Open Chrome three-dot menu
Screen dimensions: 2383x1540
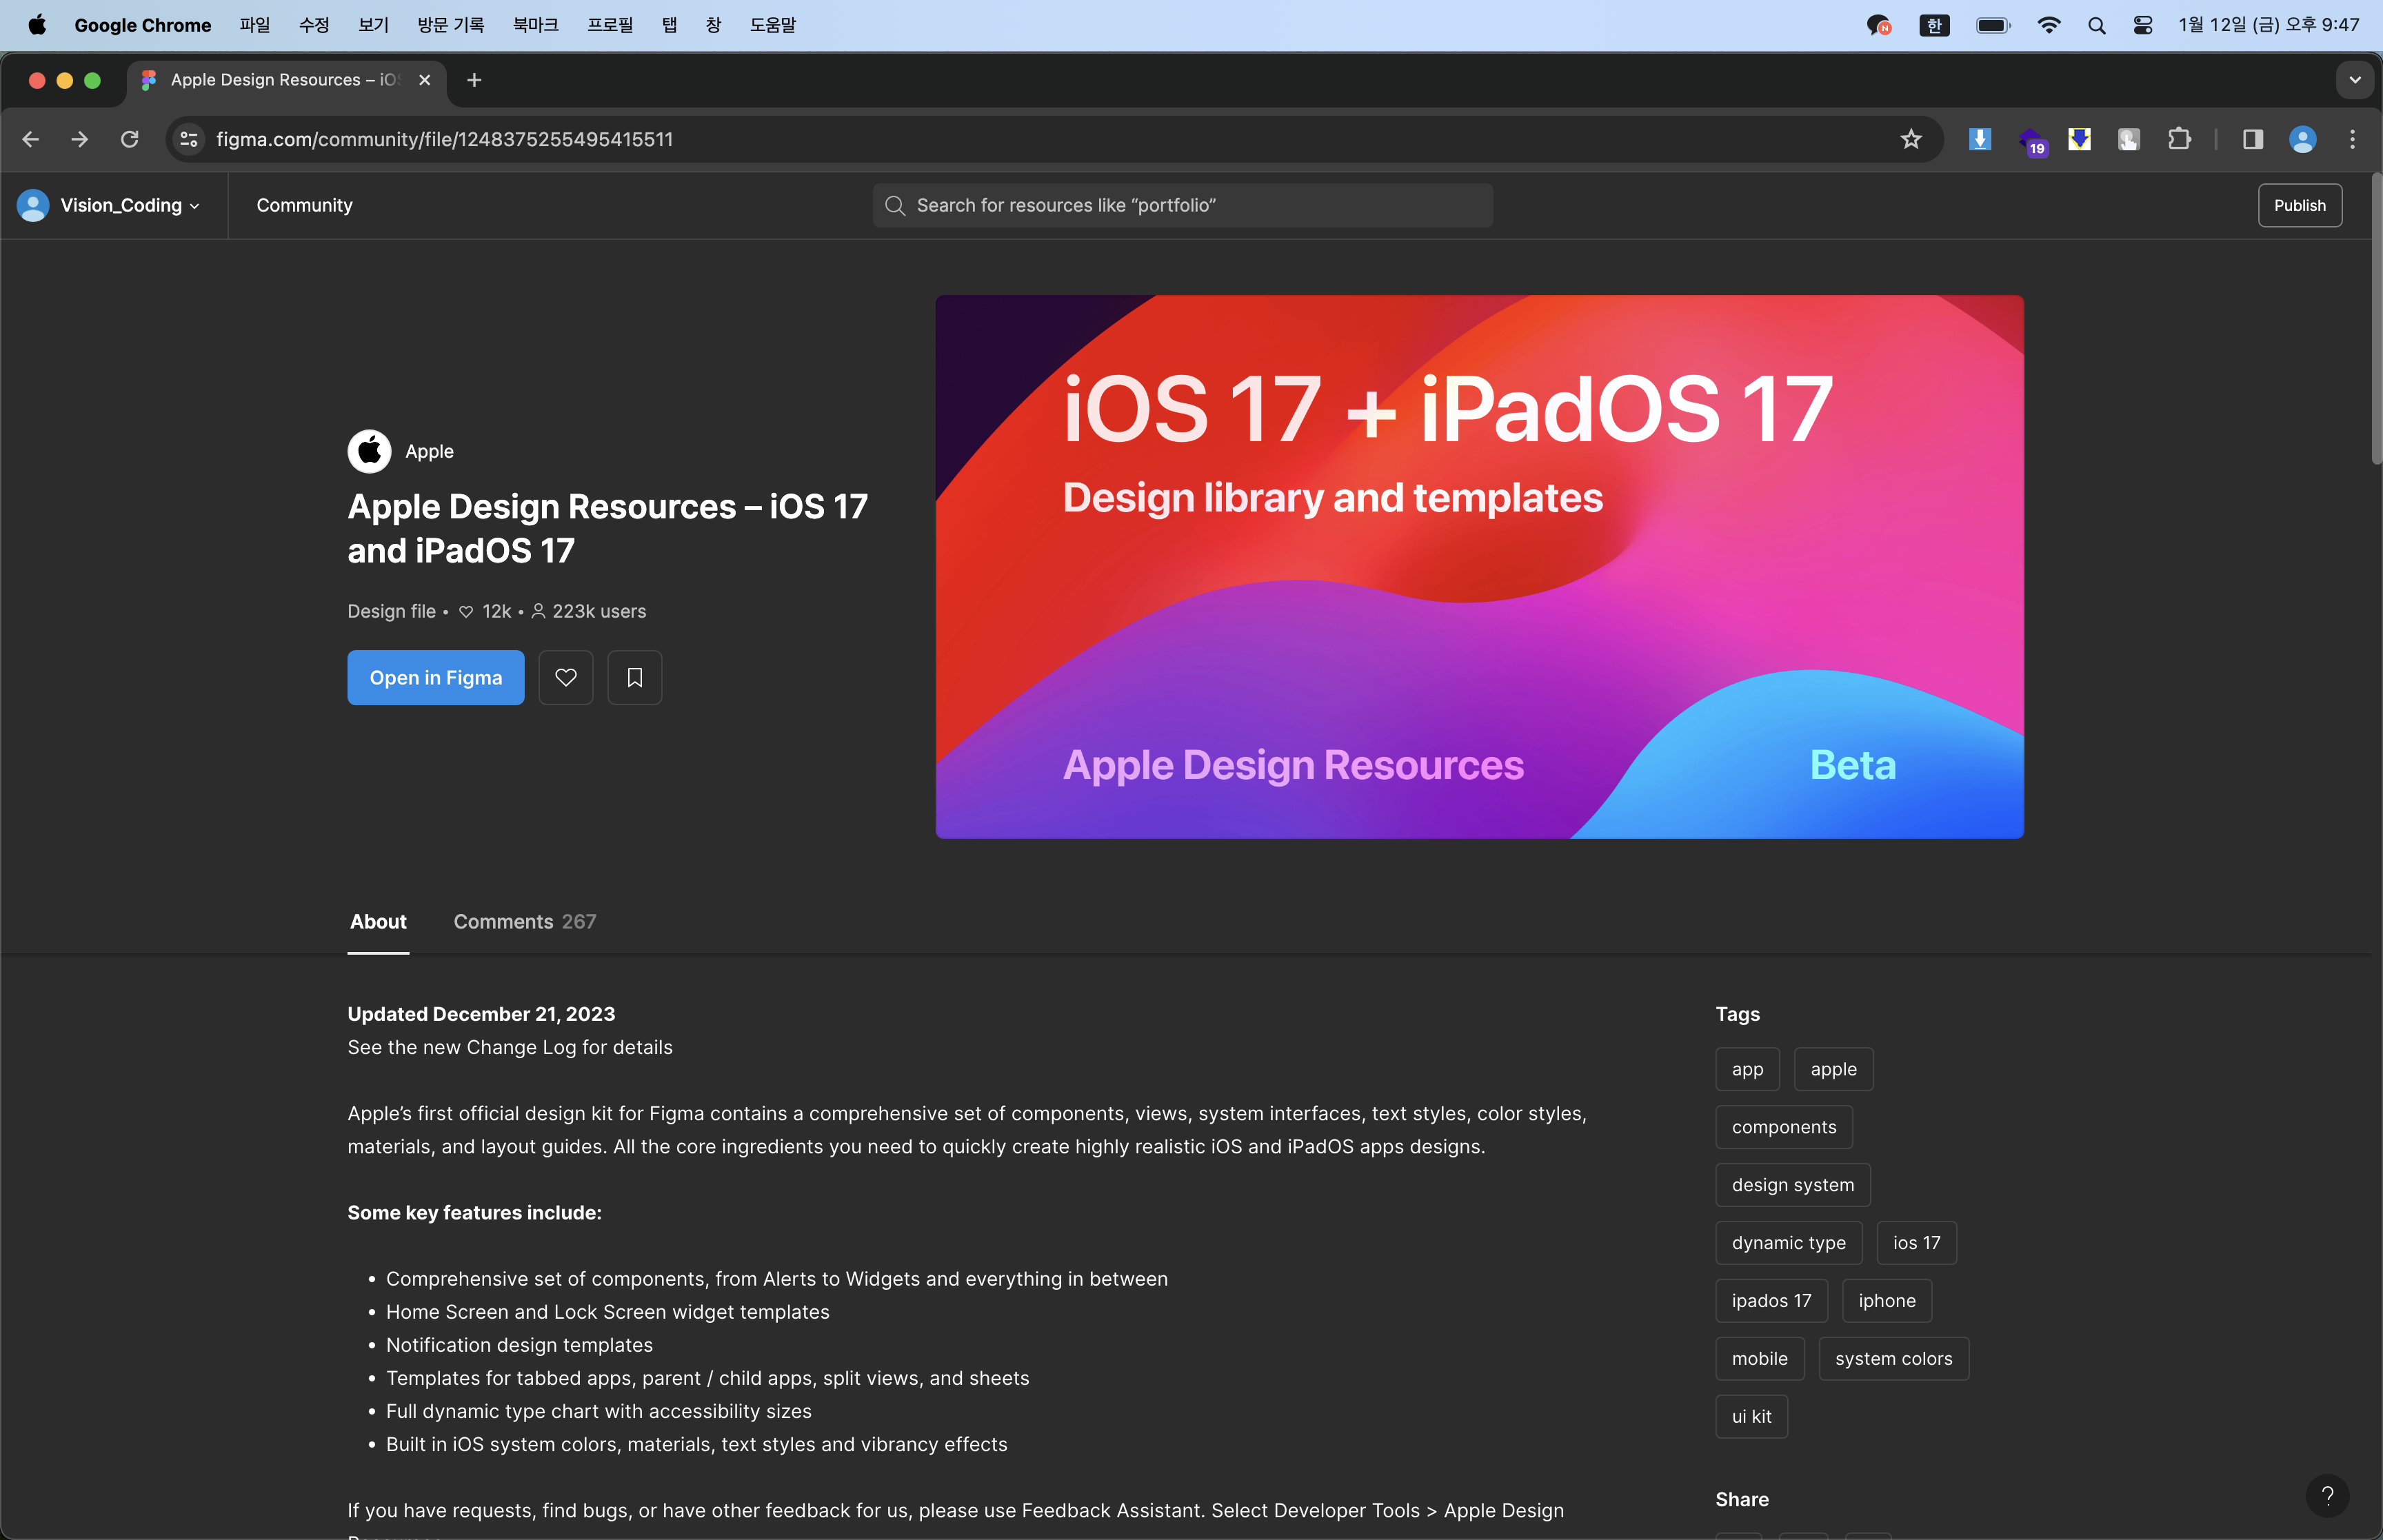pyautogui.click(x=2352, y=139)
